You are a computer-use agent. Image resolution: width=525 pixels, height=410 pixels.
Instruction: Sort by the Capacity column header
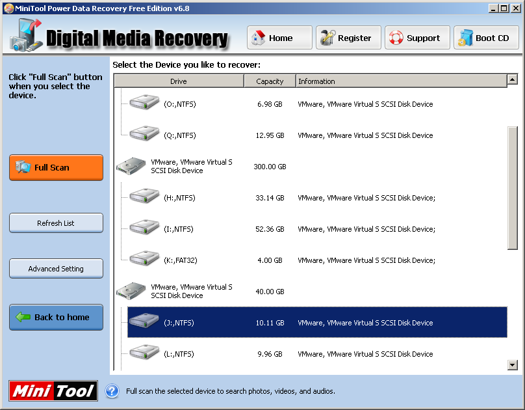(270, 81)
